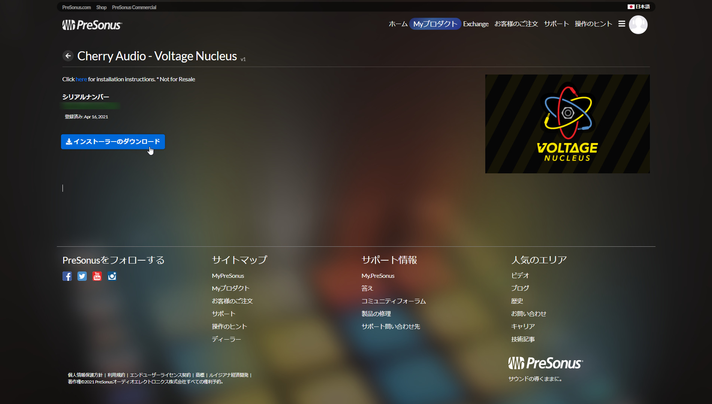712x404 pixels.
Task: Follow the 'here' installation instructions link
Action: 81,79
